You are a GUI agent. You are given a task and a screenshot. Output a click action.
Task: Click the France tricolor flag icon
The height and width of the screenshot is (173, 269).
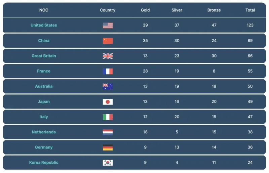(108, 71)
